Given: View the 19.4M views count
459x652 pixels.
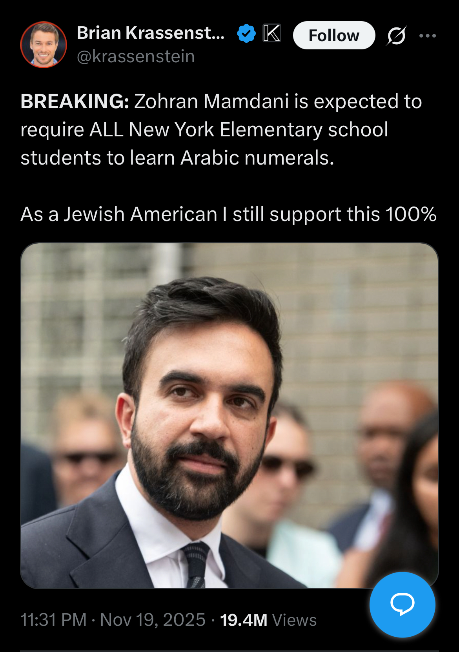Looking at the screenshot, I should [x=244, y=620].
